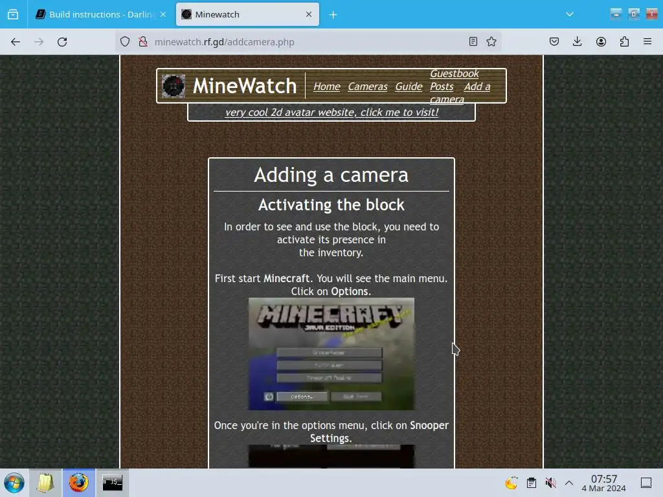
Task: Expand hidden system tray icons
Action: 569,483
